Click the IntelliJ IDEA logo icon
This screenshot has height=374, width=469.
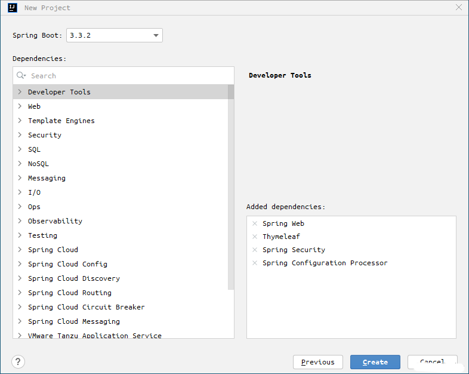(13, 8)
